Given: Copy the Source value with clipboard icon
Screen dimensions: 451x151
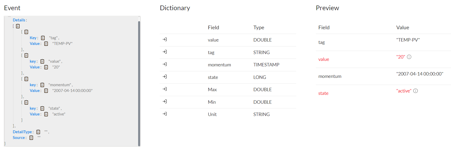Looking at the screenshot, I should 31,138.
